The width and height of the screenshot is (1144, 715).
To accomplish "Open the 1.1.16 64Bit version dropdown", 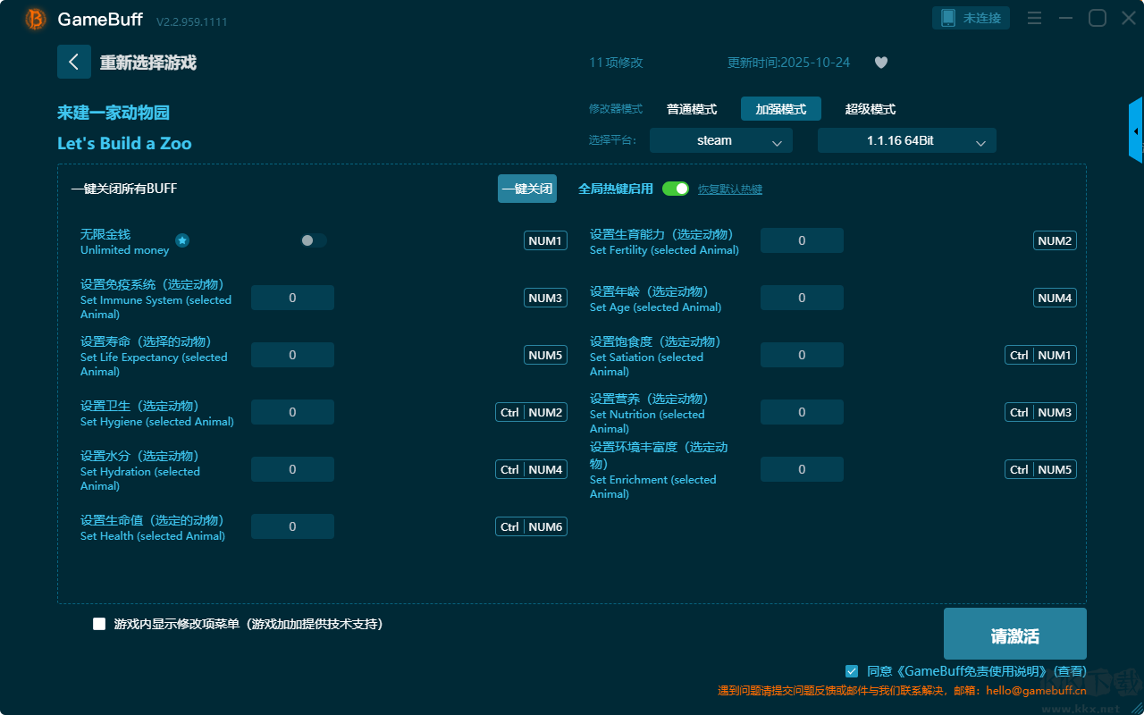I will (906, 140).
